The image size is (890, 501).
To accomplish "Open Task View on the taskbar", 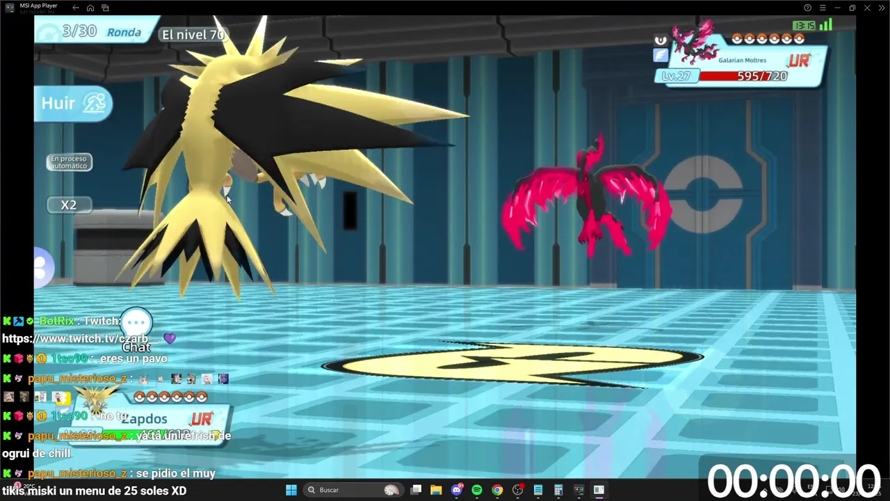I will [416, 490].
